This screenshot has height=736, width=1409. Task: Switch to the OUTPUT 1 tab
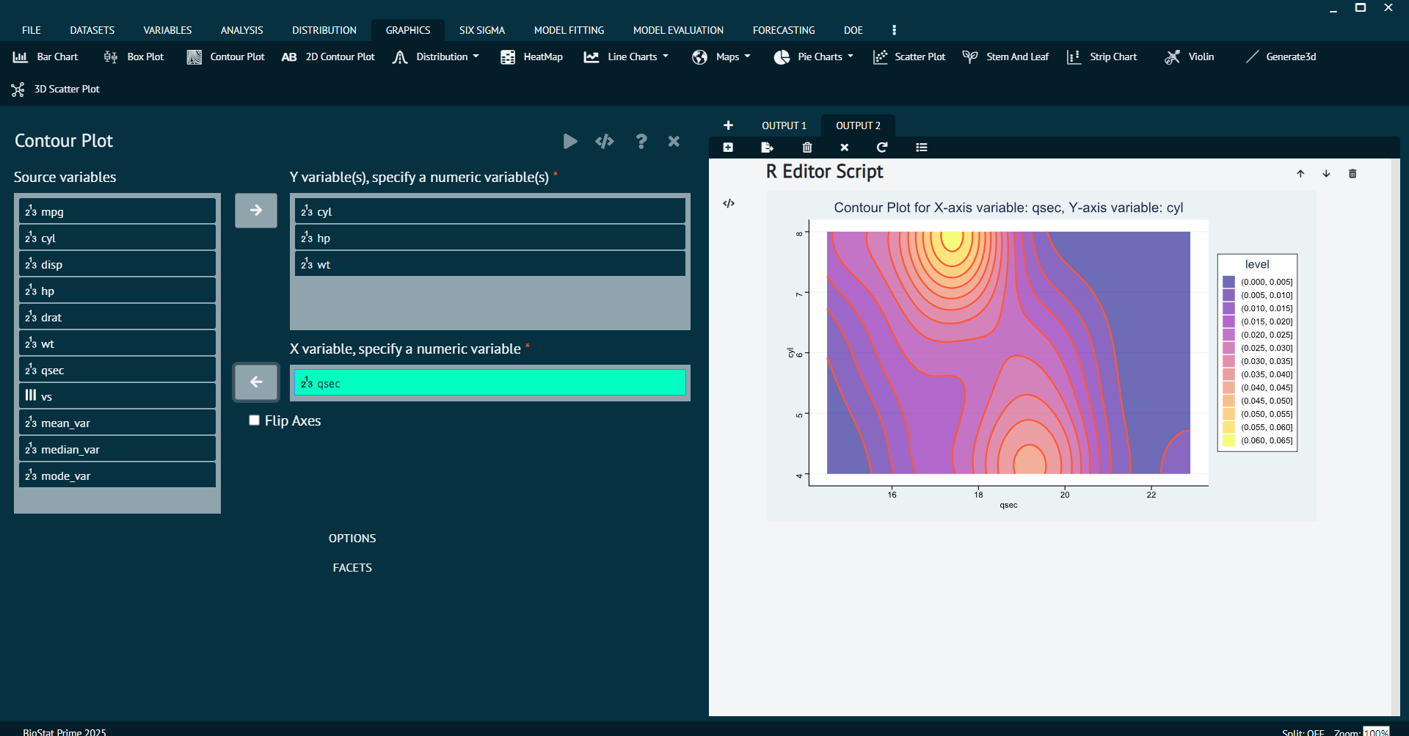784,125
